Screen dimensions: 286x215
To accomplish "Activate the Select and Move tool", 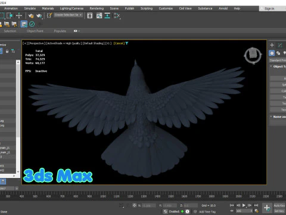I will coord(19,16).
